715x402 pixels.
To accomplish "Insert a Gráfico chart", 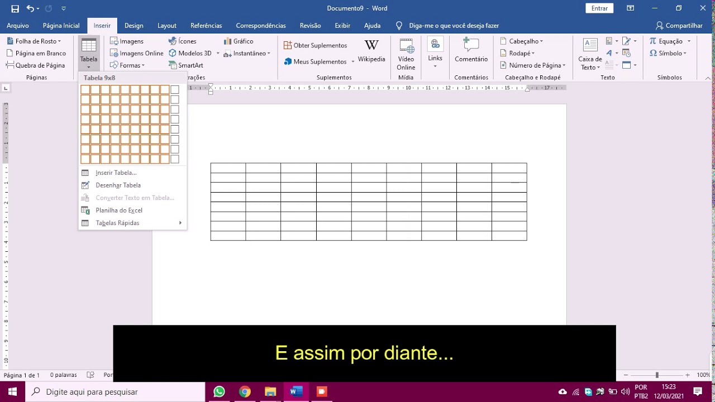I will coord(239,41).
